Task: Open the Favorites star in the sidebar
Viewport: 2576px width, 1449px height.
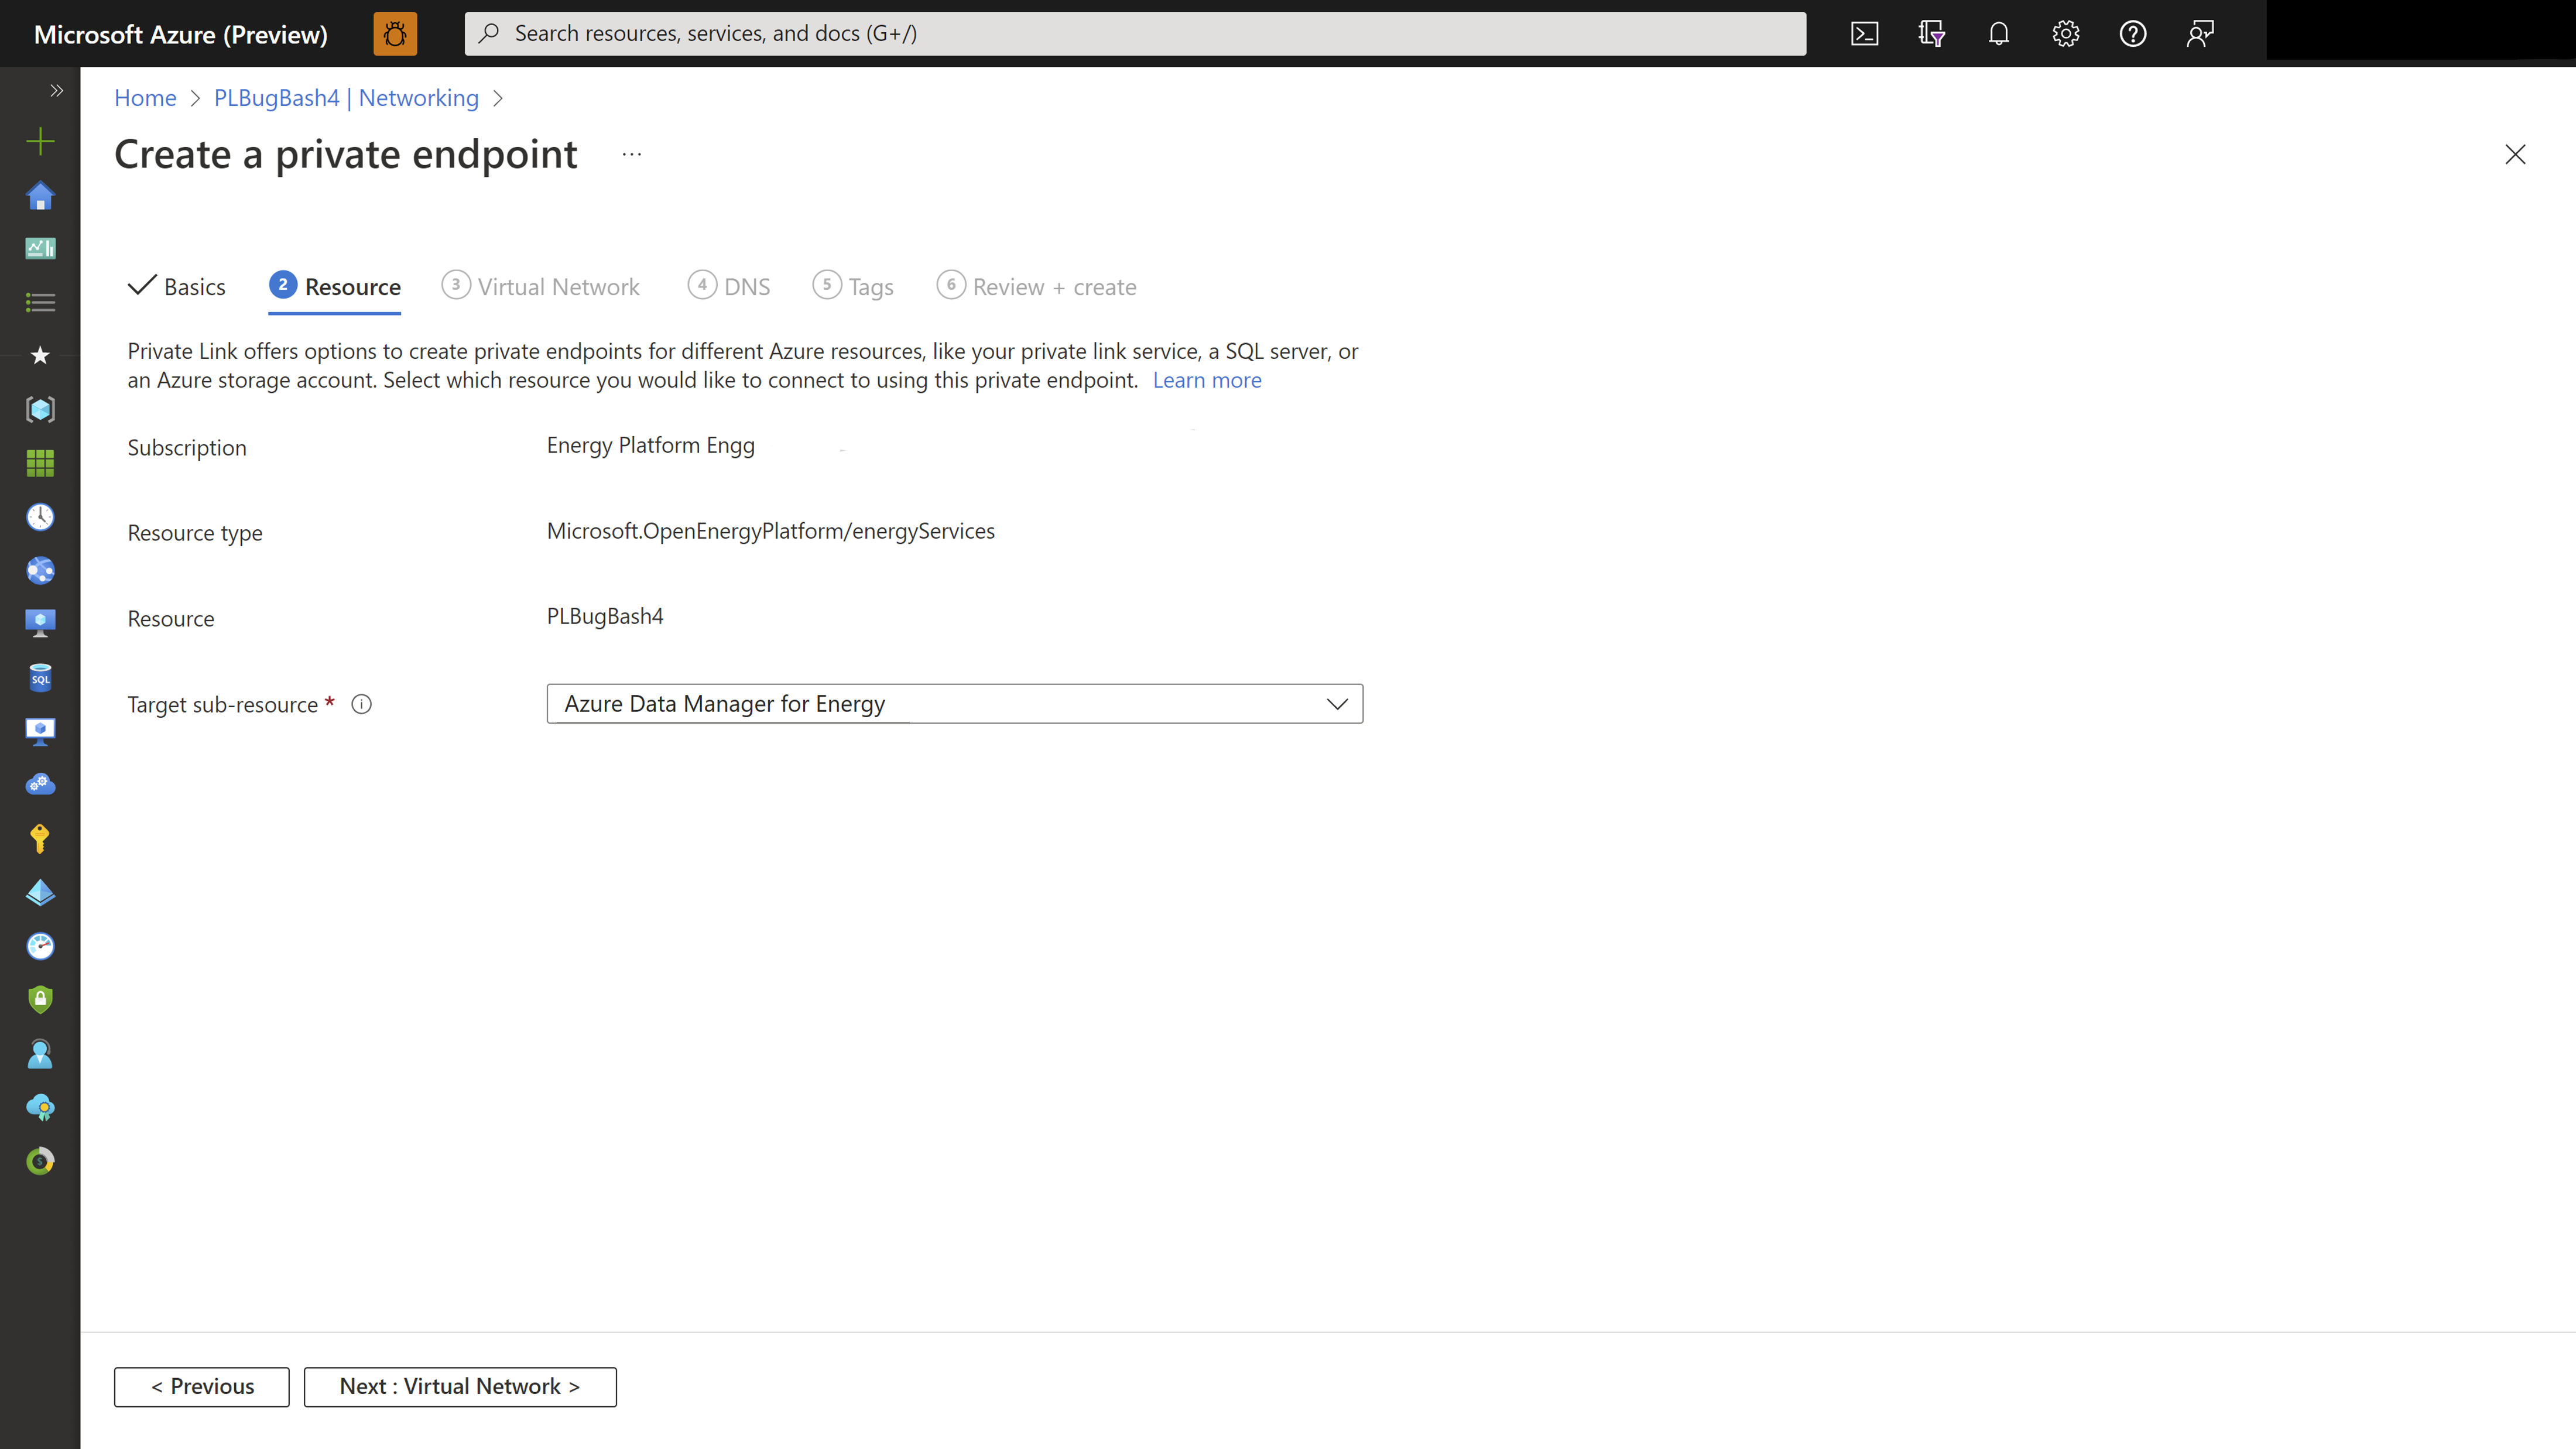Action: click(40, 355)
